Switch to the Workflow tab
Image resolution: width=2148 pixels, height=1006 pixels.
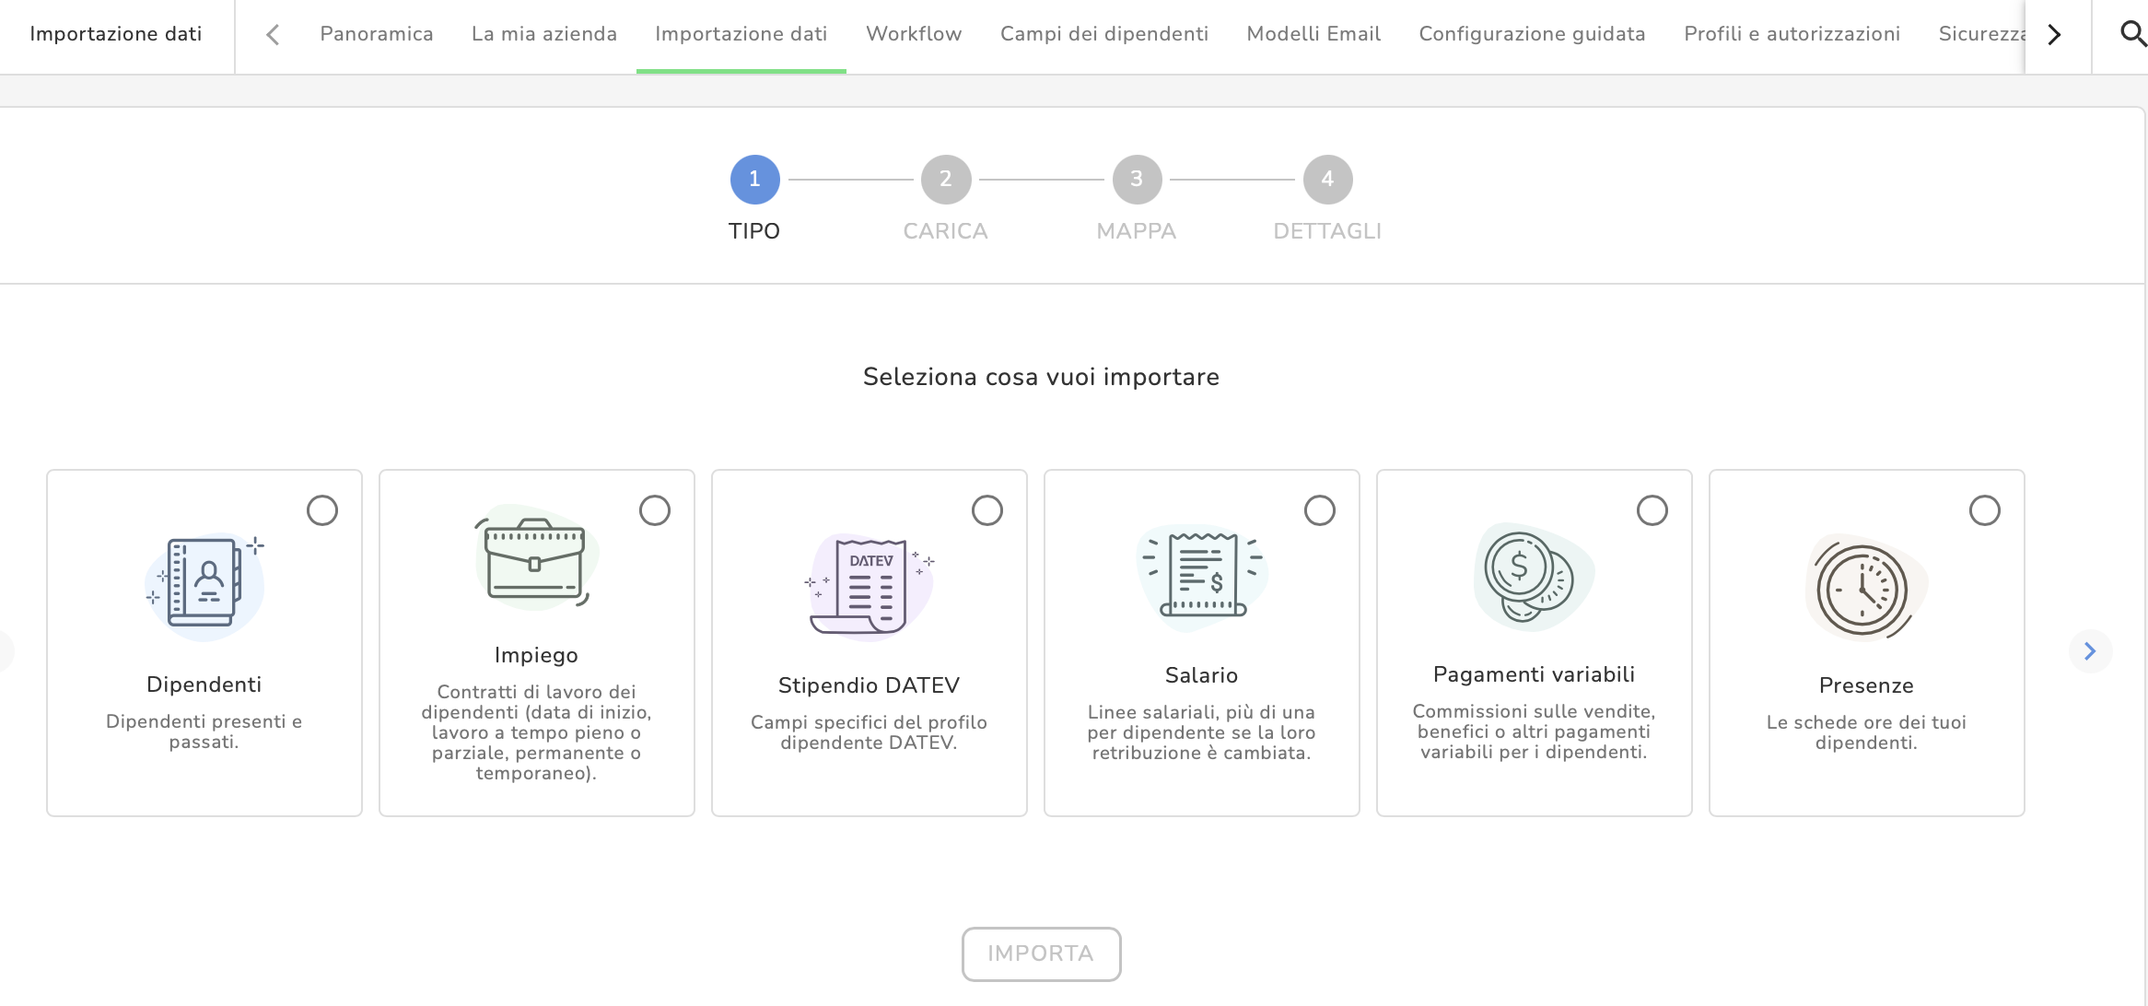click(x=913, y=34)
